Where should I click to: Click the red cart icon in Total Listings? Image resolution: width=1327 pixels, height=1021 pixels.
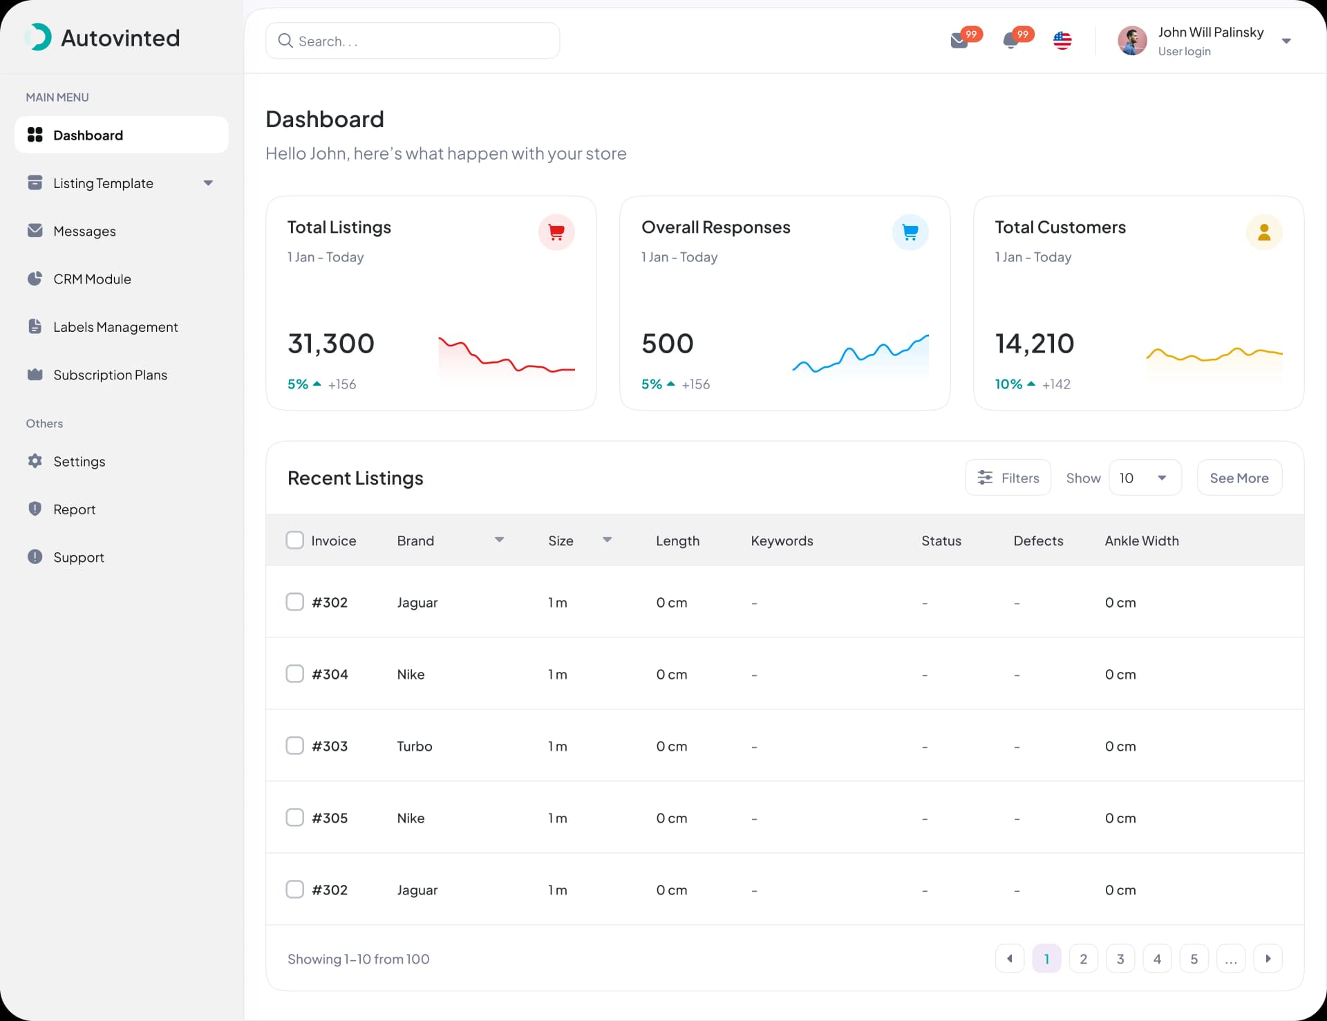[x=556, y=232]
